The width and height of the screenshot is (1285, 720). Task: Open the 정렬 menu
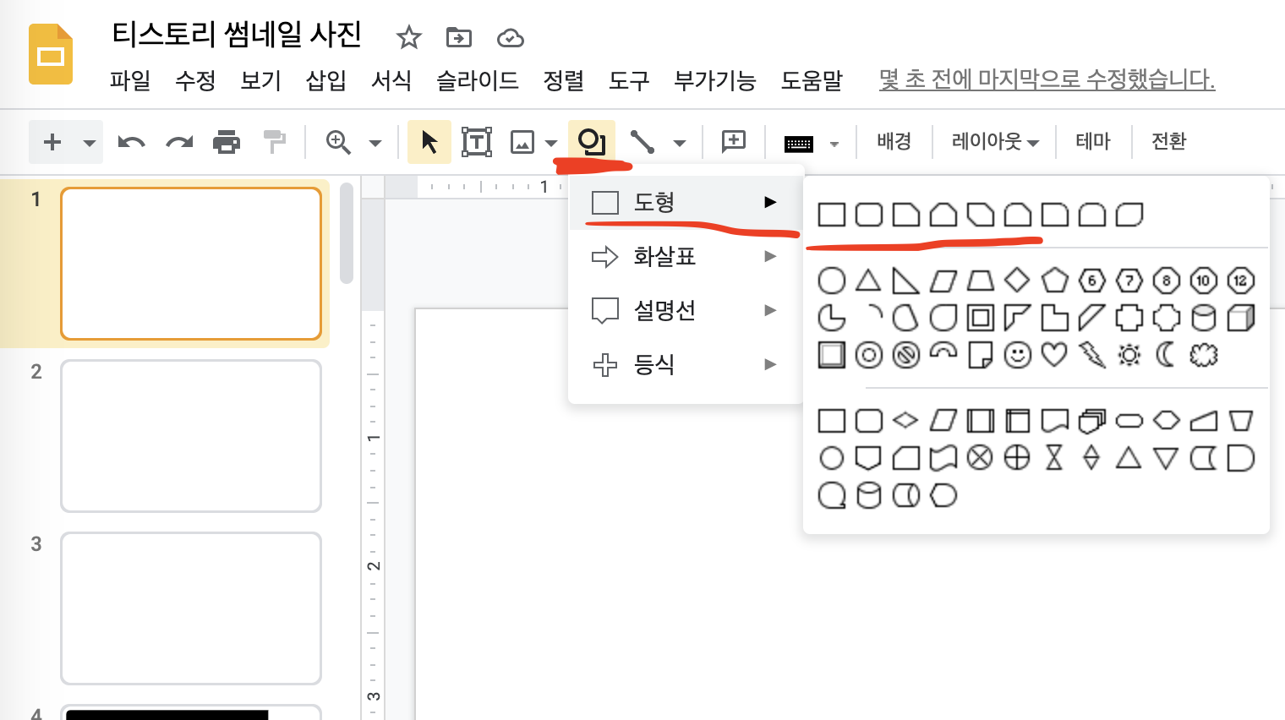coord(564,80)
